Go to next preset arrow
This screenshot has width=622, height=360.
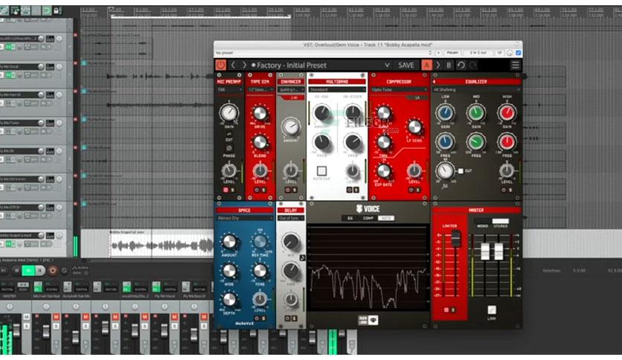tap(244, 65)
